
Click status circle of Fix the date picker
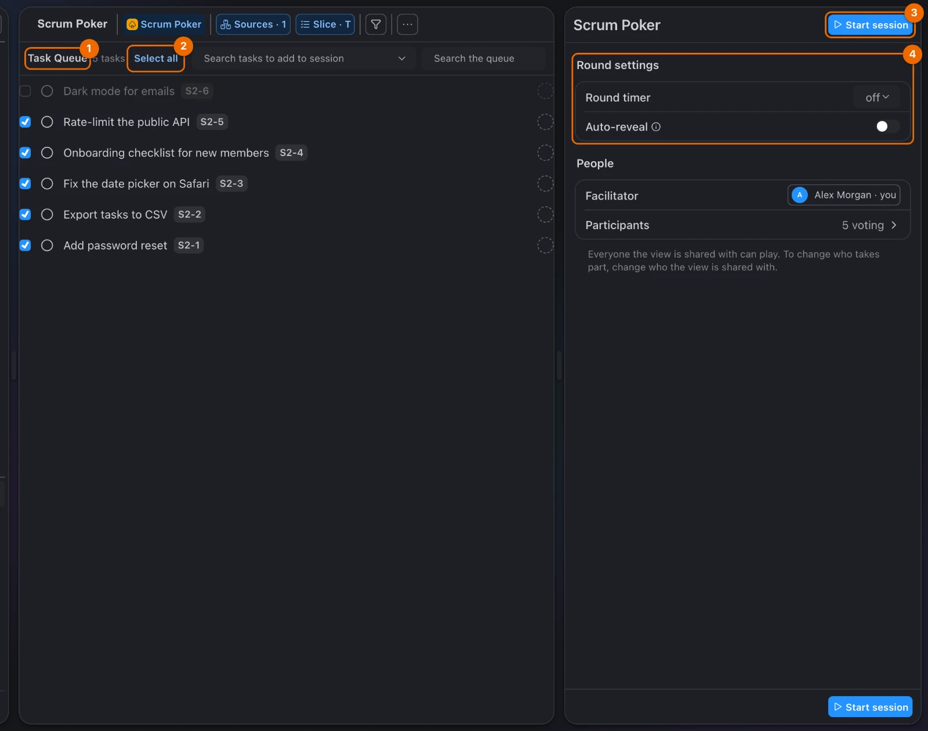click(48, 183)
